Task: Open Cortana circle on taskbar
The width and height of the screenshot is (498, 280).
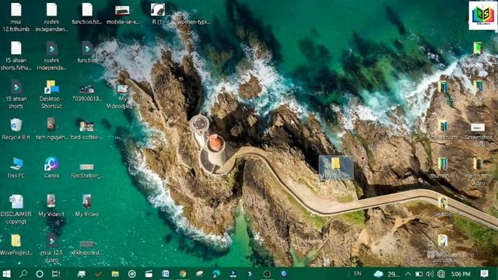Action: 40,274
